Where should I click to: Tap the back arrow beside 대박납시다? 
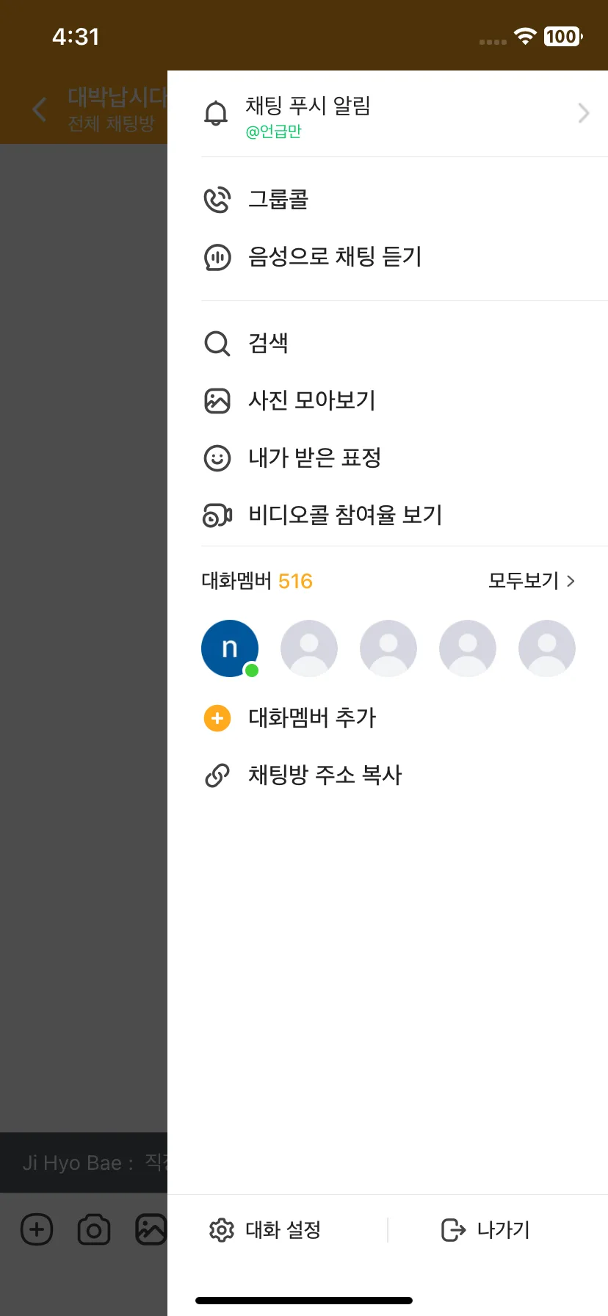pos(40,109)
